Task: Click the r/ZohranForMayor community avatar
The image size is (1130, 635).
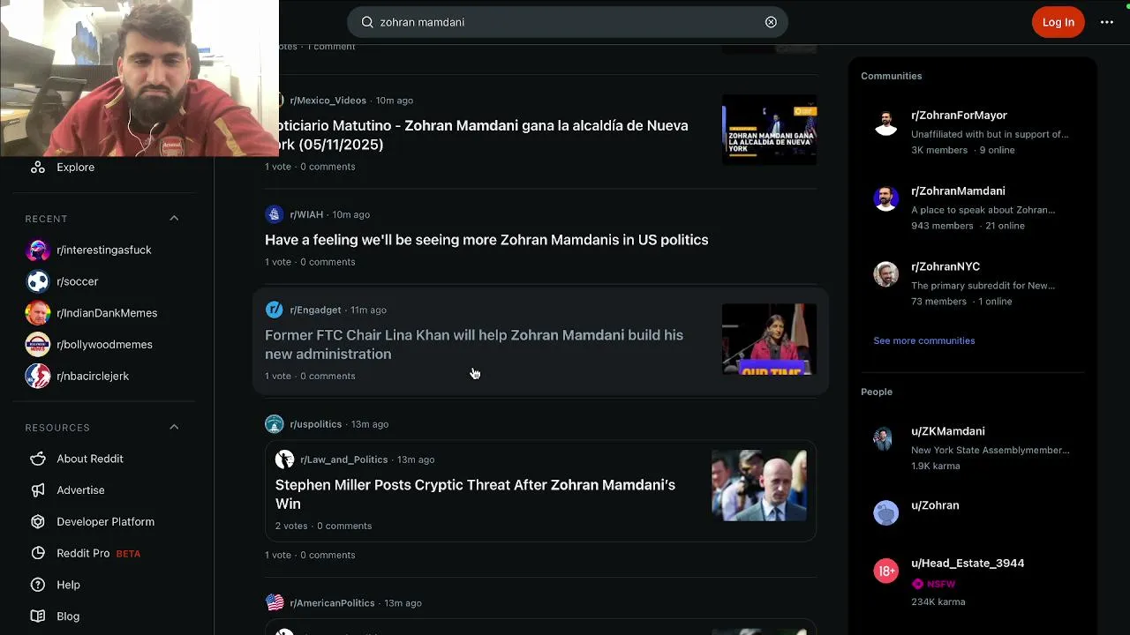Action: coord(885,123)
